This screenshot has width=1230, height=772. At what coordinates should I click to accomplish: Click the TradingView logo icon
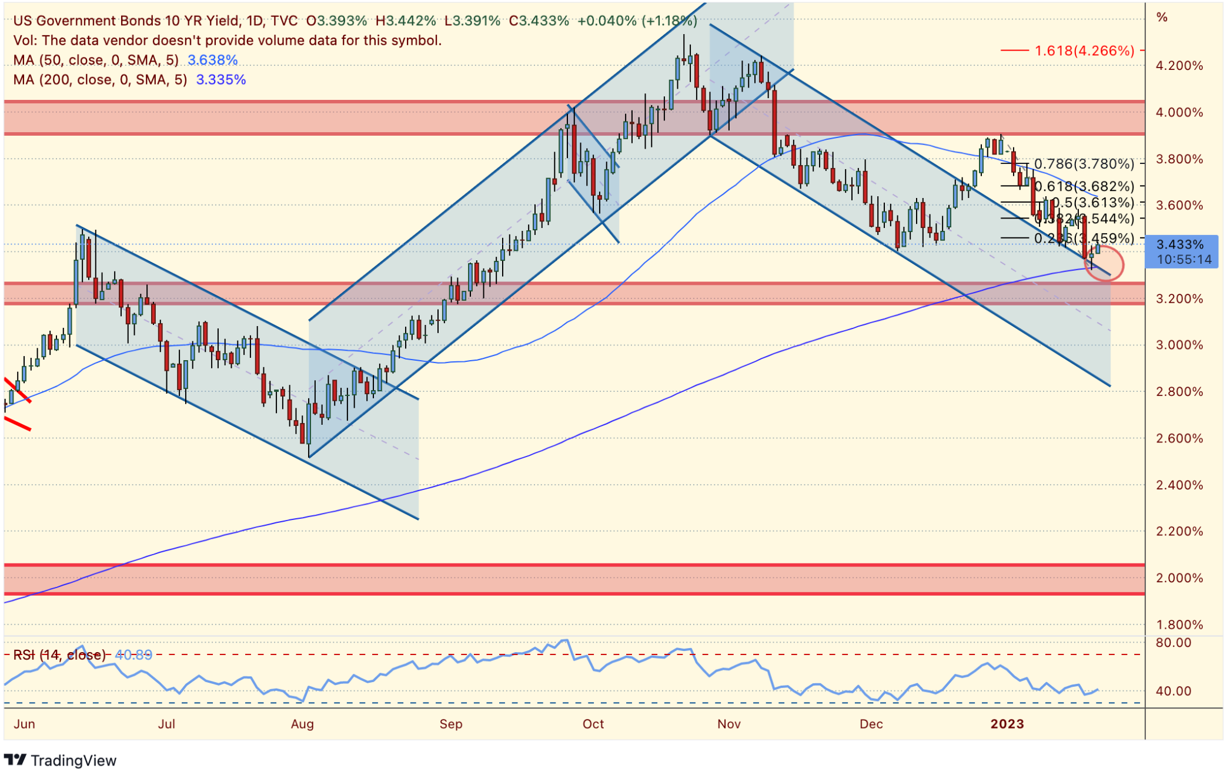15,760
